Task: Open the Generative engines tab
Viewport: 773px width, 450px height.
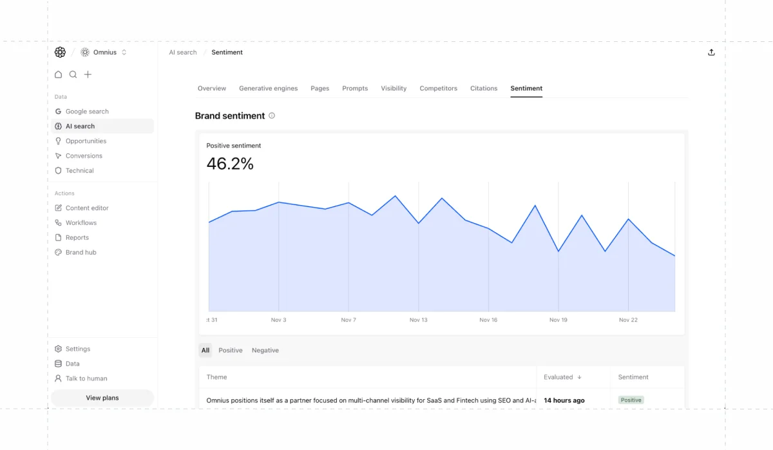Action: point(268,88)
